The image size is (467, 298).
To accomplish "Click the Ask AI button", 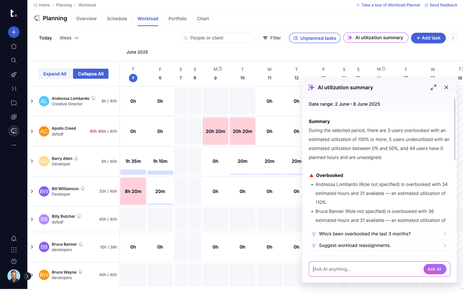I will [x=435, y=269].
